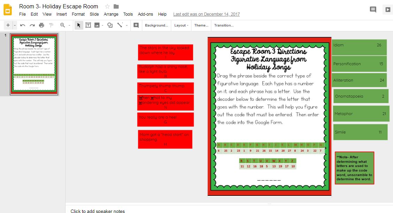Screen dimensions: 393x213
Task: Star this presentation
Action: click(107, 7)
